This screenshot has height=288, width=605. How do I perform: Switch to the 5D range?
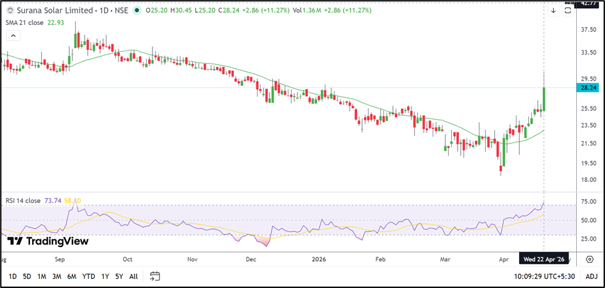pyautogui.click(x=26, y=276)
